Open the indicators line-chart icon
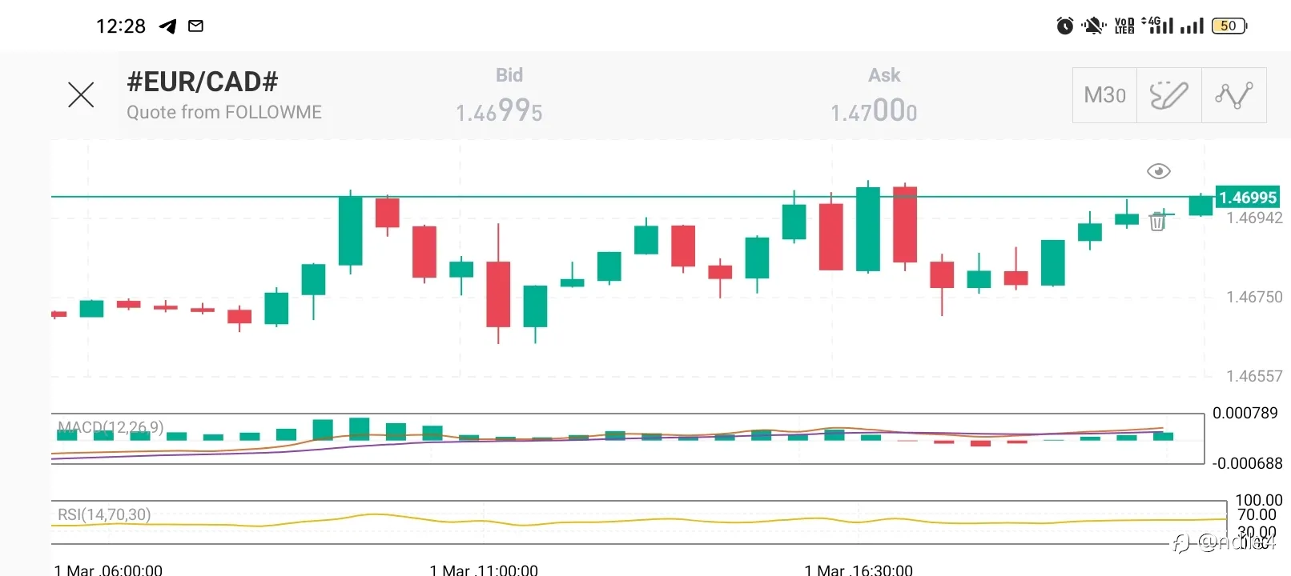 point(1233,95)
